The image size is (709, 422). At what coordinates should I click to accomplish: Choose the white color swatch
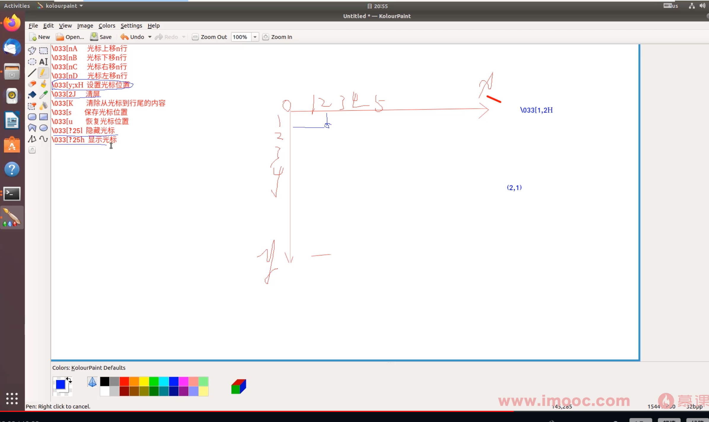coord(105,391)
